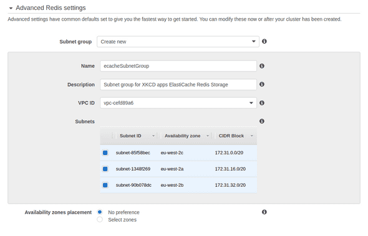
Task: Click eu-west-2b availability zone cell
Action: pos(172,185)
